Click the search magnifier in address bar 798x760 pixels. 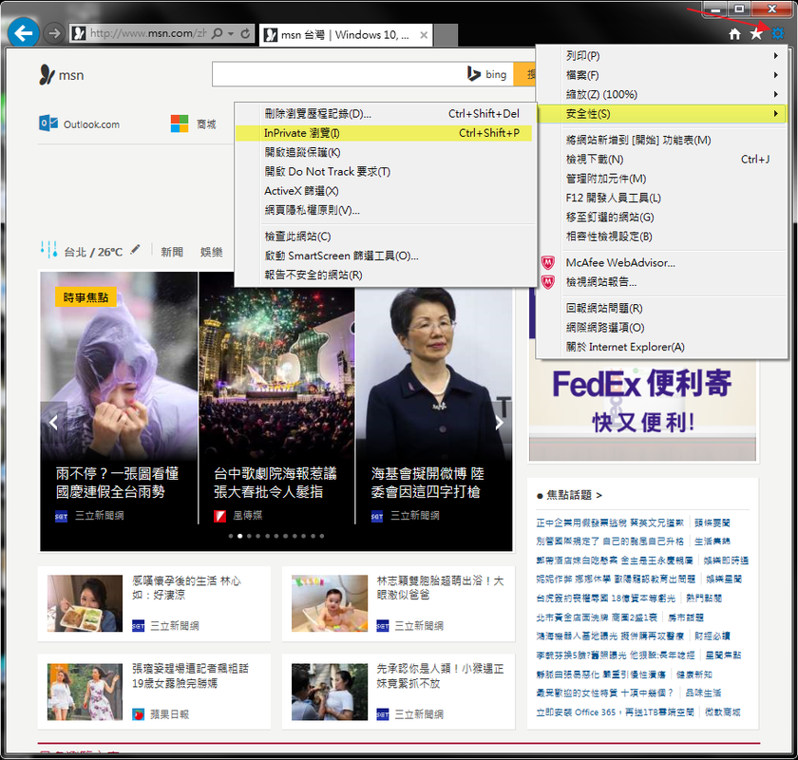click(x=217, y=33)
